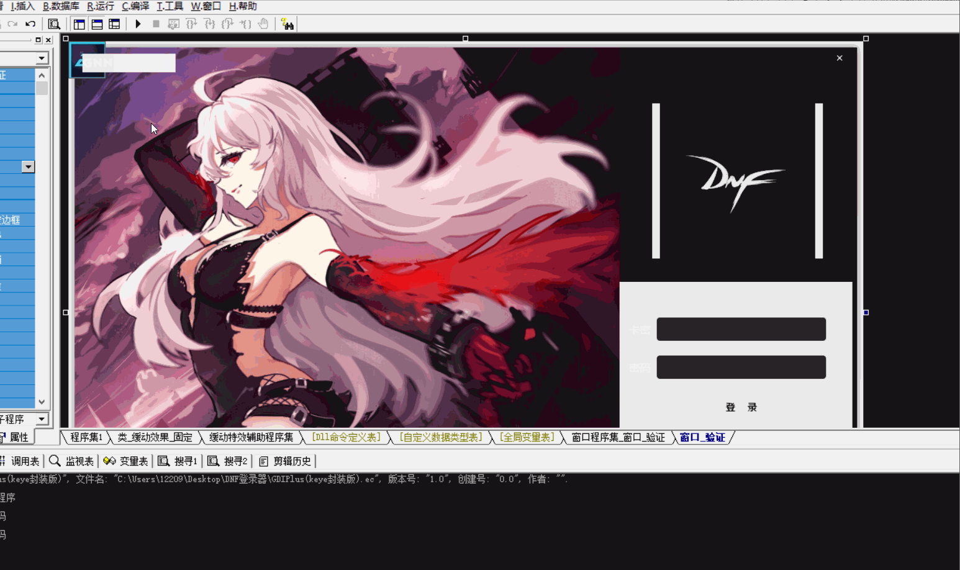Open the [Dll命令定义表] tab
Viewport: 960px width, 570px height.
(x=346, y=437)
